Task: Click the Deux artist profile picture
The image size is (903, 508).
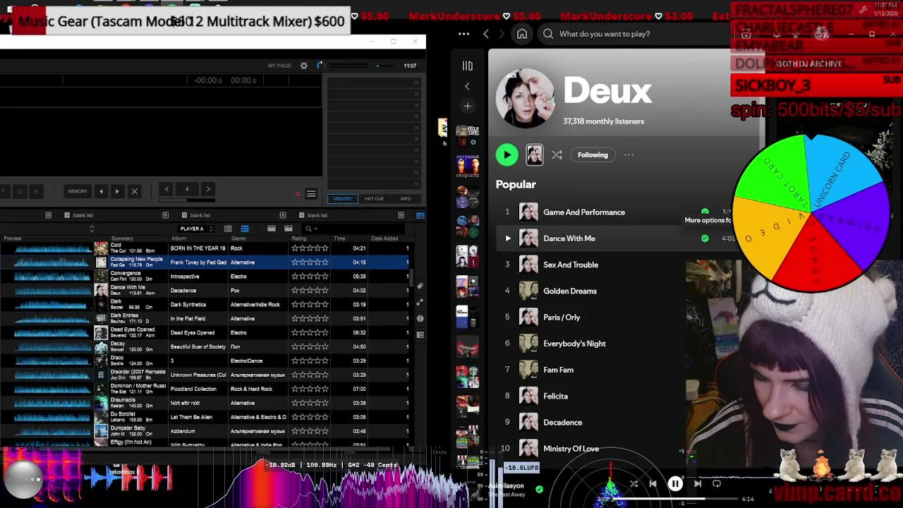Action: pos(526,98)
